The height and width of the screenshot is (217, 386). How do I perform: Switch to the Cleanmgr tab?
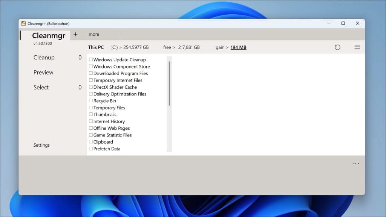click(x=49, y=36)
